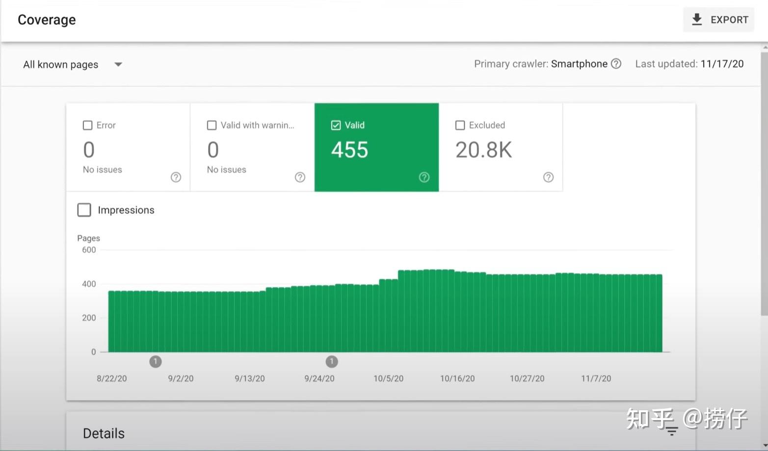Click the Details section heading

coord(104,433)
